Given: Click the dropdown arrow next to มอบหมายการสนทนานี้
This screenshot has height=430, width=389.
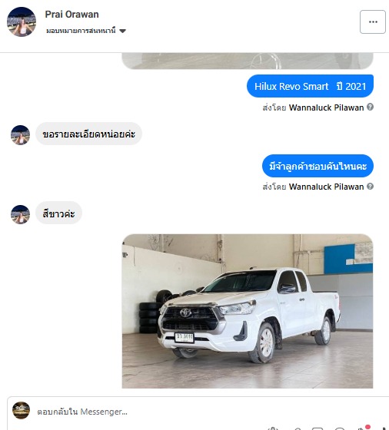Looking at the screenshot, I should point(123,31).
